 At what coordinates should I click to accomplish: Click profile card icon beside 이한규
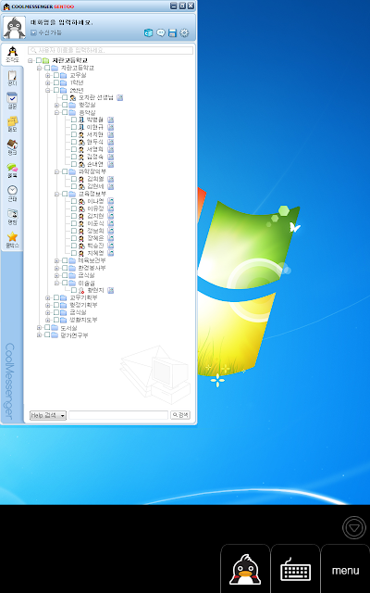click(110, 127)
